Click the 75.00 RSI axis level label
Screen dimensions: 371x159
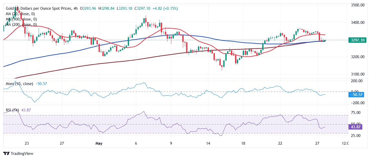356,113
